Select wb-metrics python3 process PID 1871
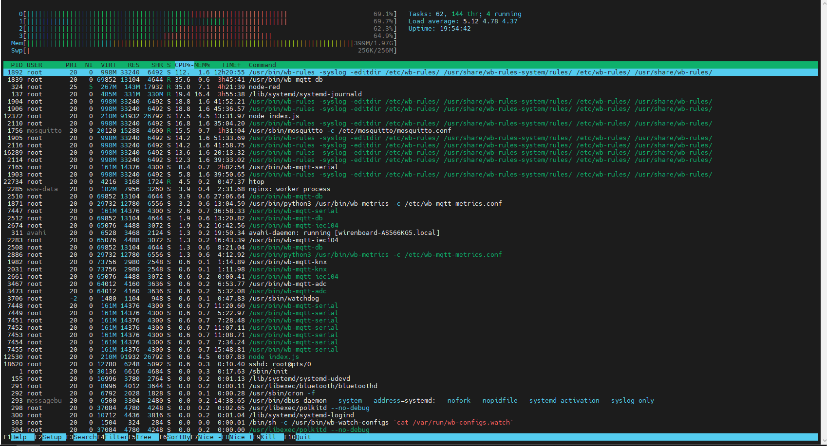This screenshot has width=827, height=446. pos(411,204)
